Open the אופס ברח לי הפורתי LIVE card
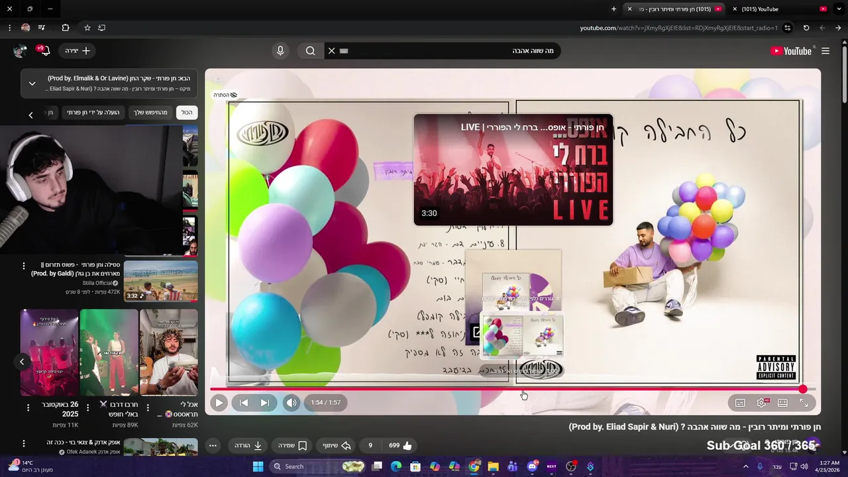848x477 pixels. pos(513,170)
